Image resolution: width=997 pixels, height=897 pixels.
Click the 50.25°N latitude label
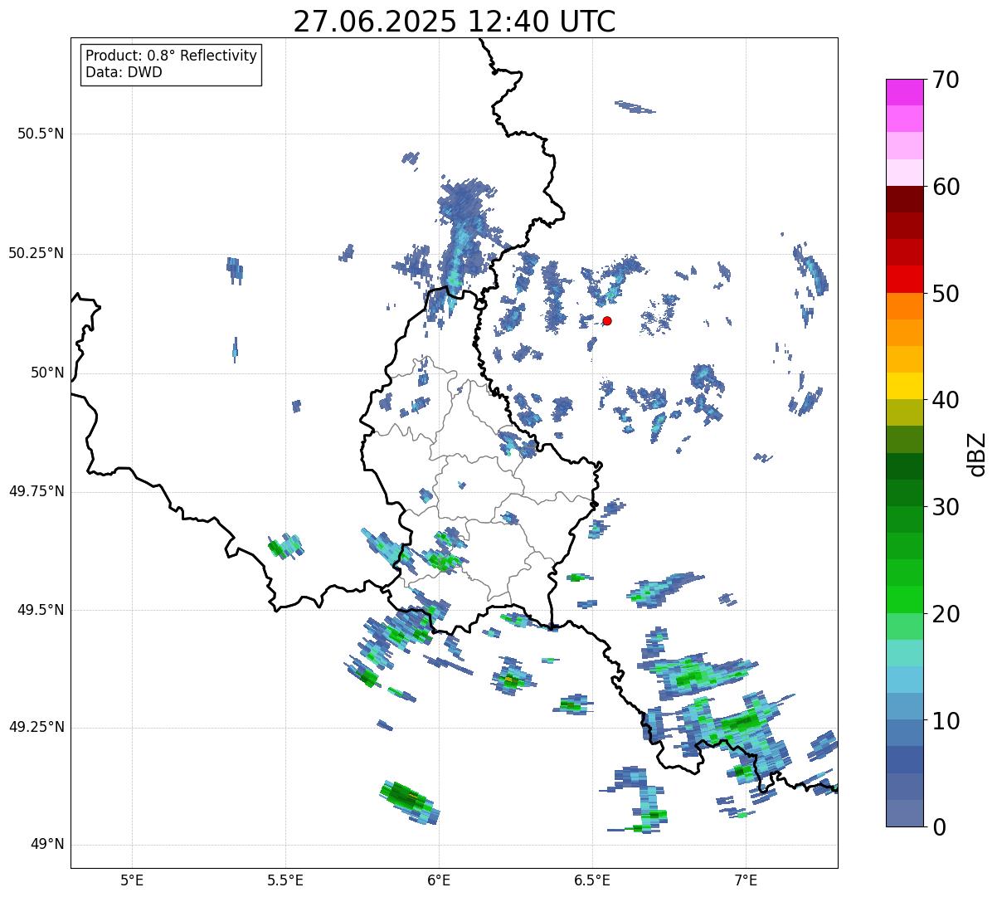(36, 253)
